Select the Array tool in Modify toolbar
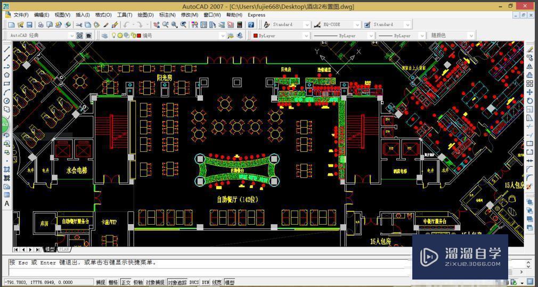The image size is (538, 287). click(530, 84)
